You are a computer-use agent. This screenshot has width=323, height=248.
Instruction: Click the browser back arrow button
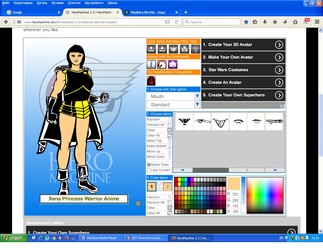pyautogui.click(x=6, y=22)
